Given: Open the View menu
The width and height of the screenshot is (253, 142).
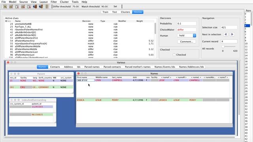Looking at the screenshot, I should tap(34, 2).
